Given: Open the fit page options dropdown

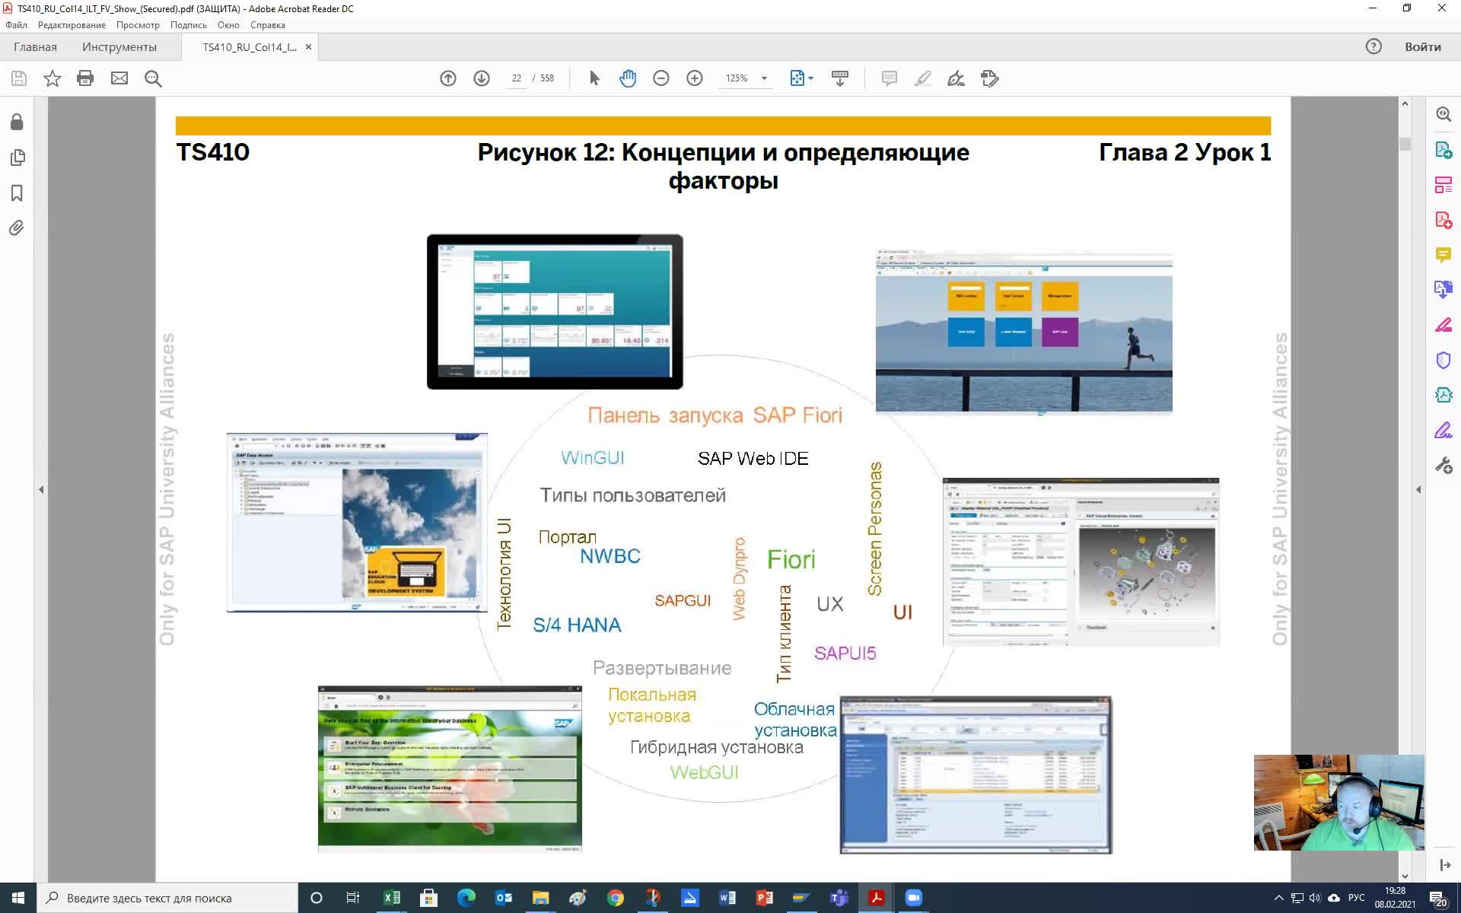Looking at the screenshot, I should (x=801, y=78).
